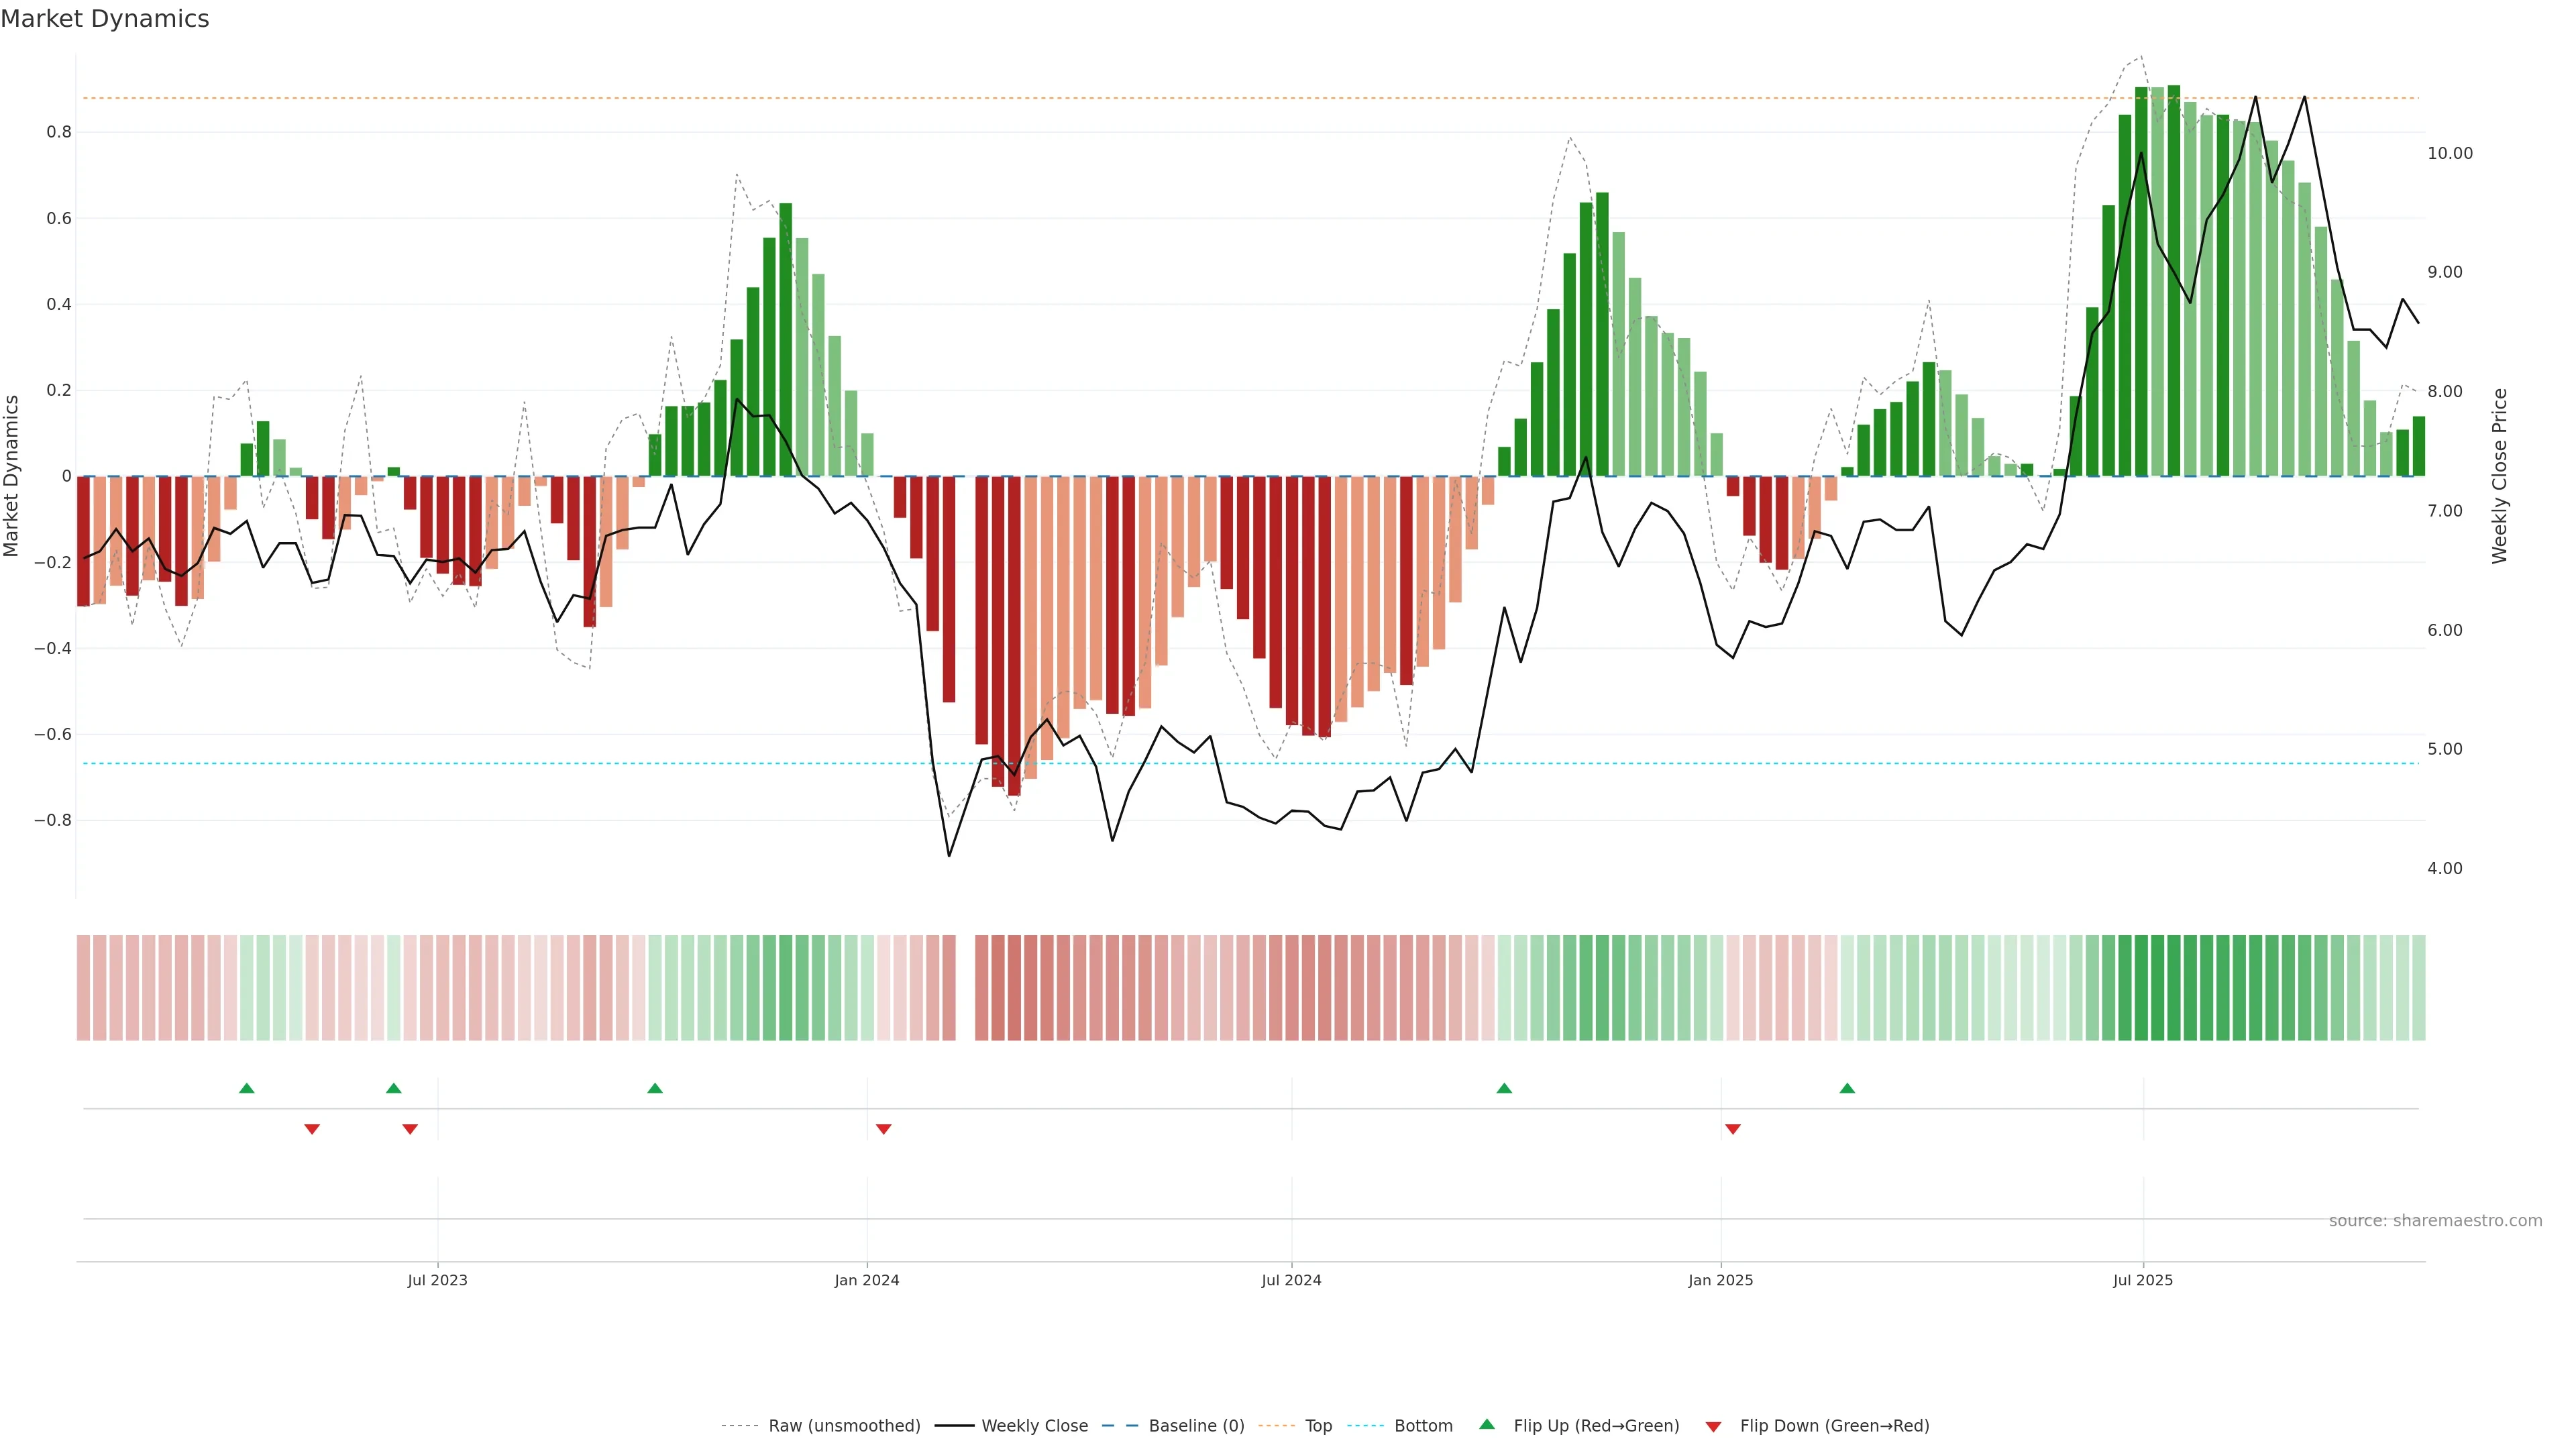Hide the Weekly Close series via legend
This screenshot has height=1449, width=2576.
point(1034,1426)
